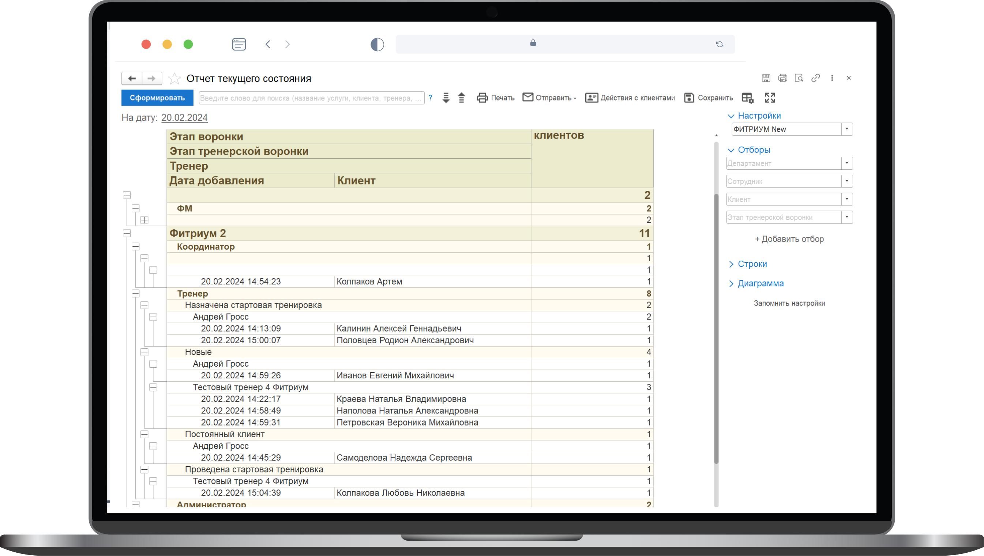Image resolution: width=984 pixels, height=556 pixels.
Task: Go back with the browser back chevron
Action: pos(268,44)
